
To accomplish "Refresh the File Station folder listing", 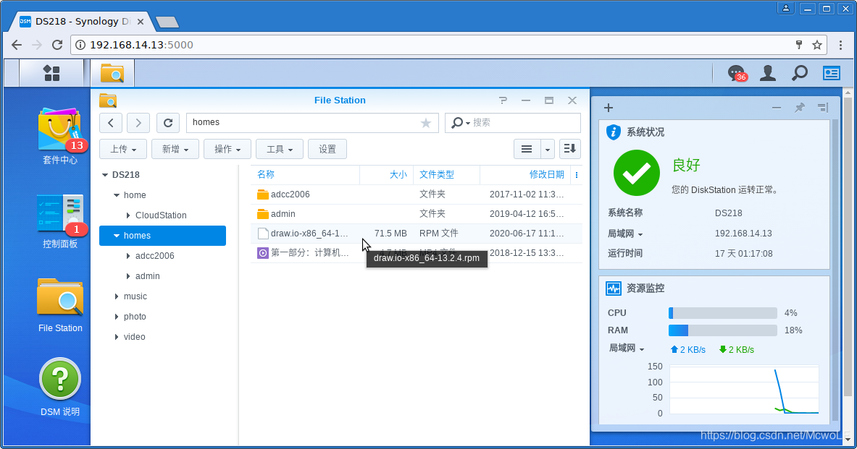I will point(168,123).
